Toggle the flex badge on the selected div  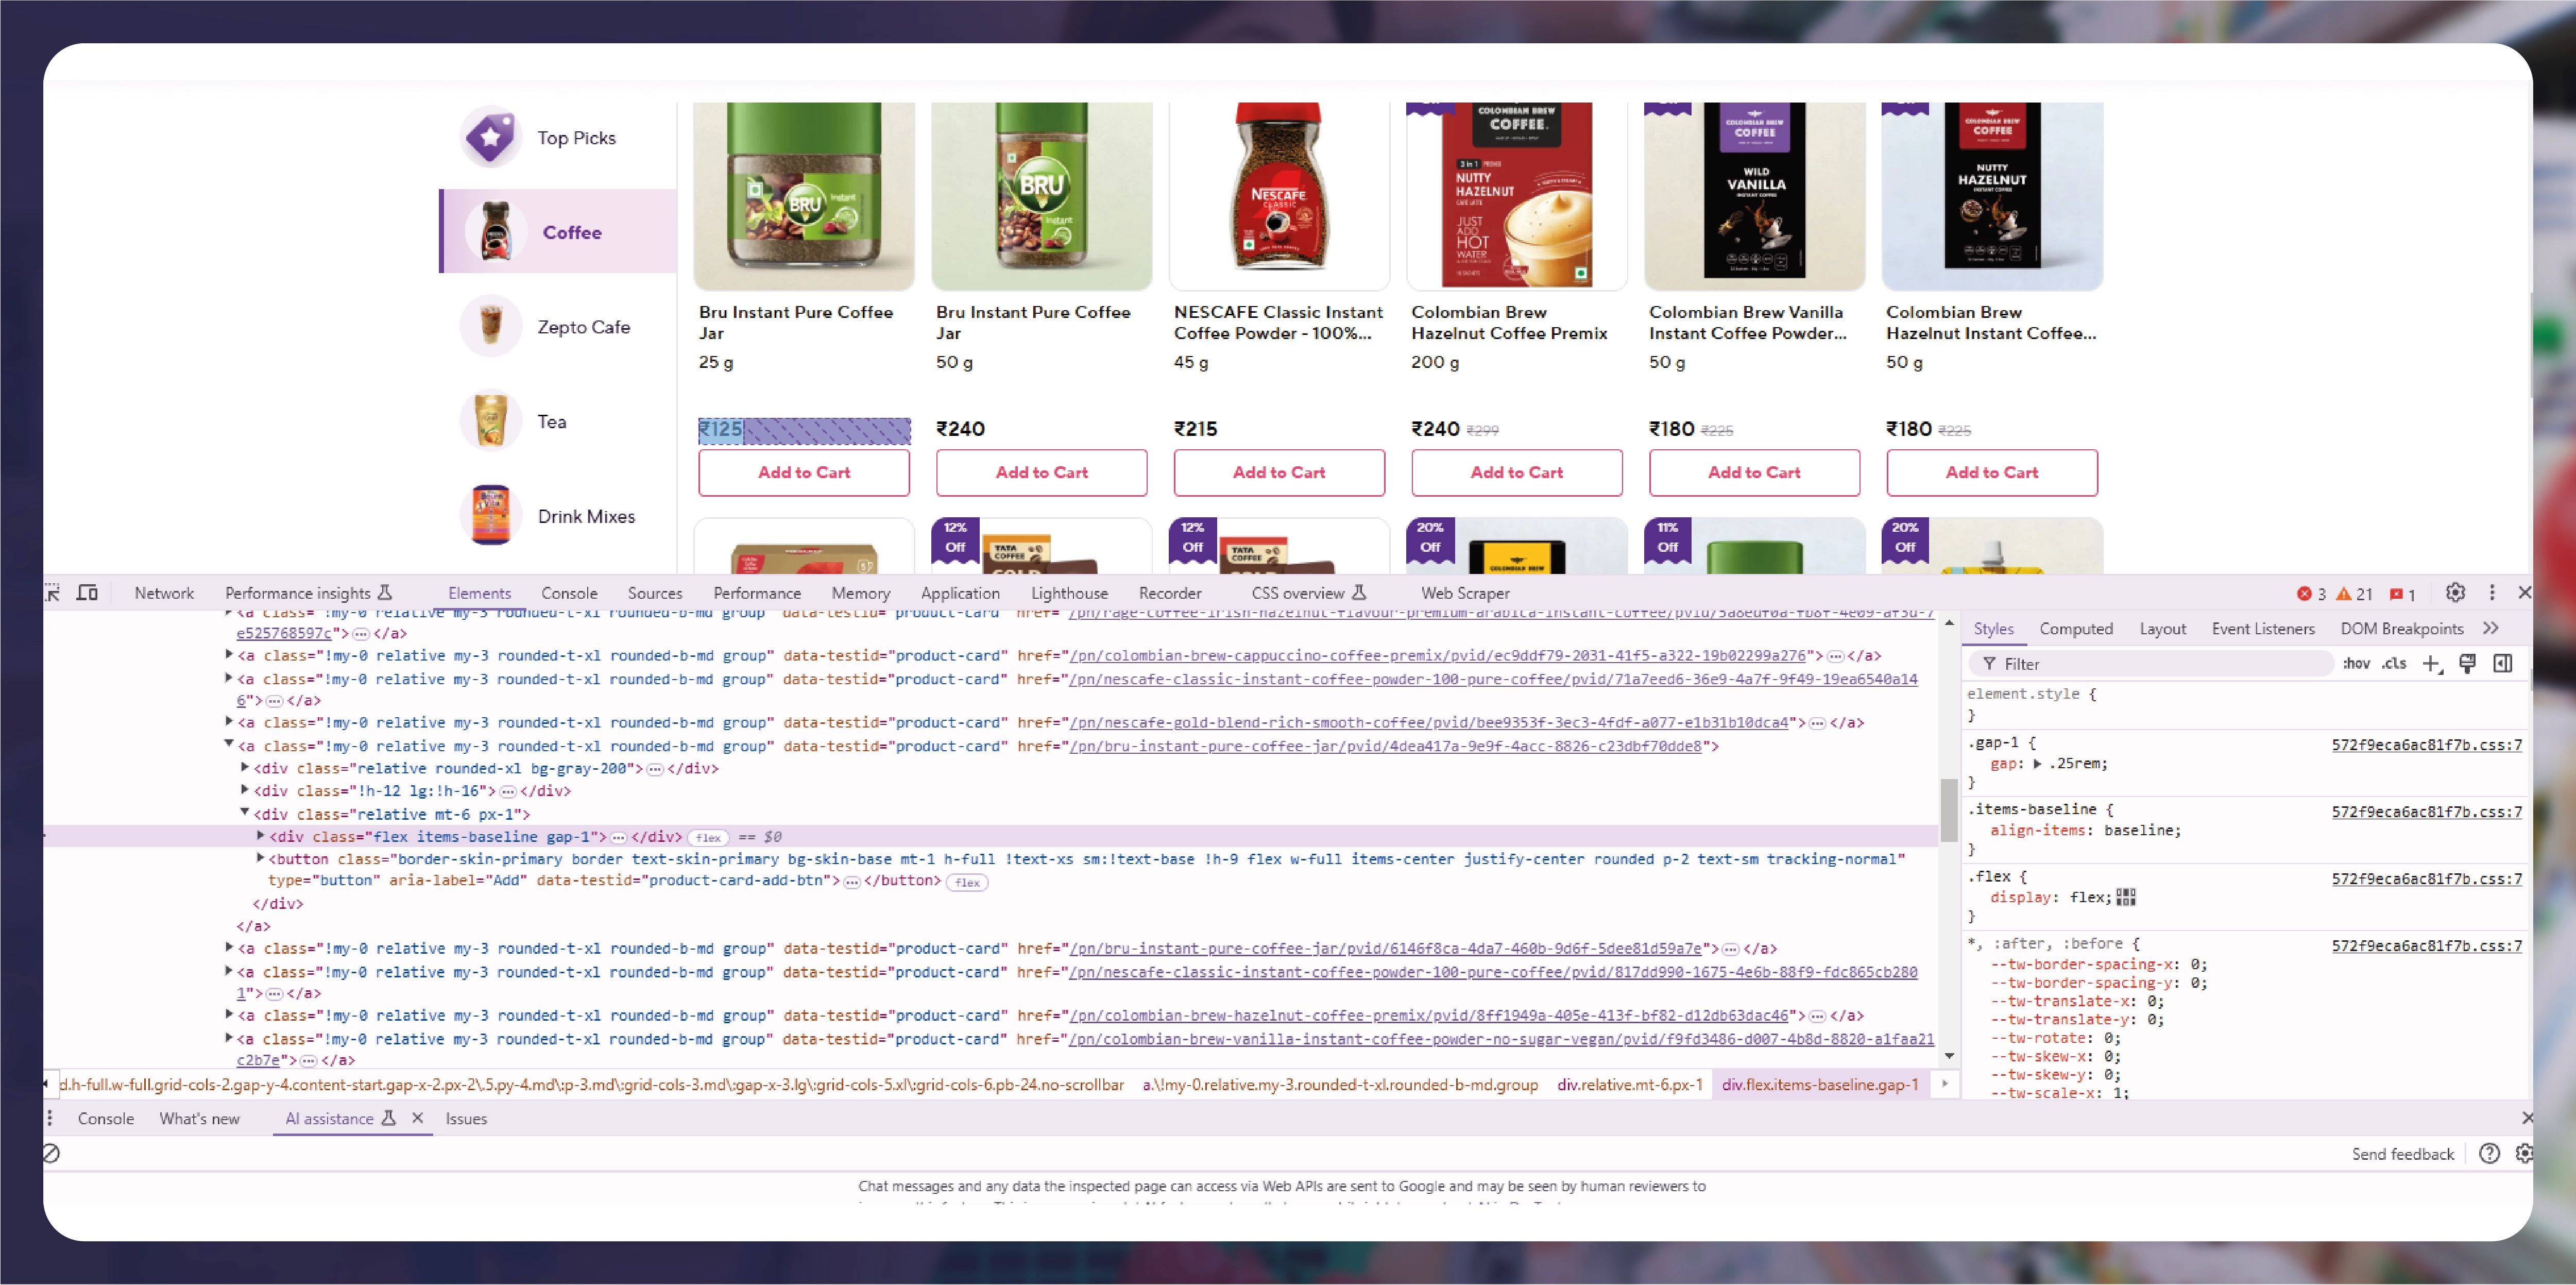click(x=709, y=838)
